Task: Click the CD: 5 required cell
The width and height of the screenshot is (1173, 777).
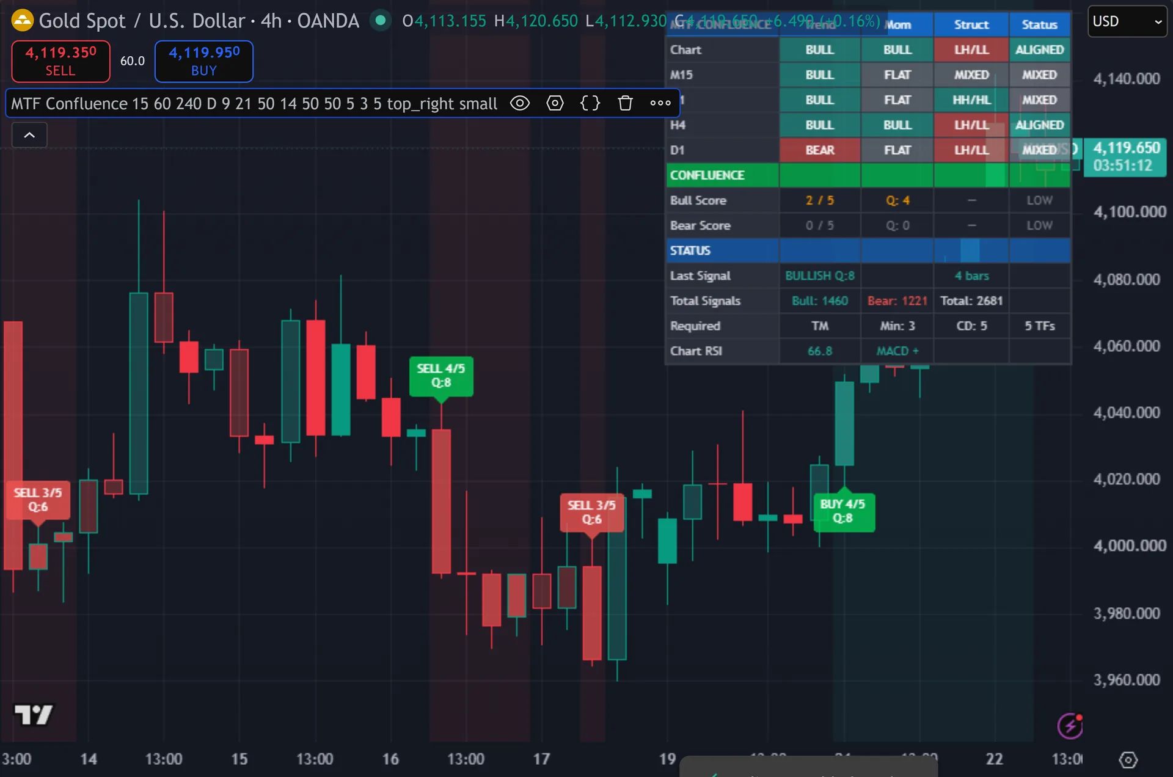Action: [971, 326]
